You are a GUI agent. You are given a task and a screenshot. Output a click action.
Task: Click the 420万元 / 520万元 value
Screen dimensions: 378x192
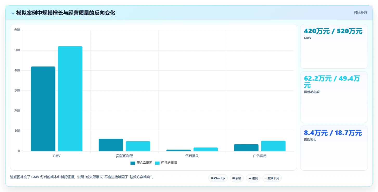click(x=333, y=31)
